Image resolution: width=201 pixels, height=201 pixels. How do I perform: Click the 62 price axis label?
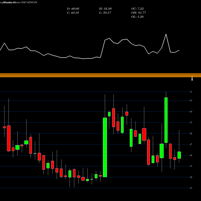191,111
